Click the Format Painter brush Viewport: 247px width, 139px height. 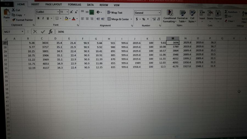pos(14,20)
